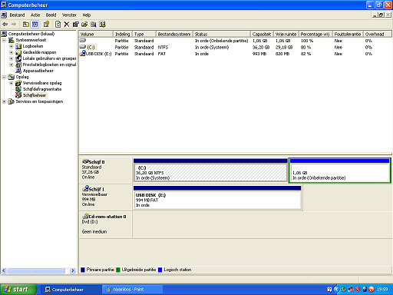Open the Actie menu
The image size is (393, 295).
[x=35, y=15]
